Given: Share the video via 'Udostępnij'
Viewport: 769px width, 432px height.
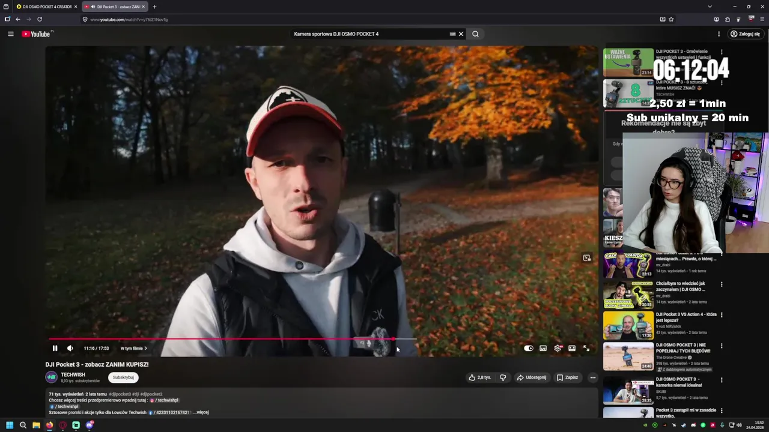Looking at the screenshot, I should [x=532, y=377].
